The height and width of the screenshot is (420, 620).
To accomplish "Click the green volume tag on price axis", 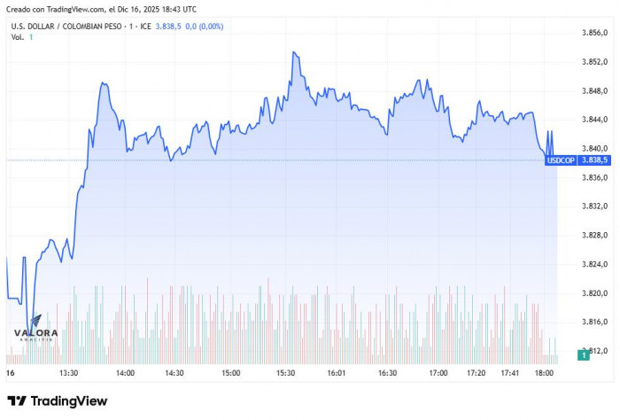I will (584, 354).
